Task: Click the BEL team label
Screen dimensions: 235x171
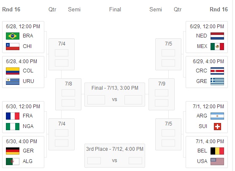Action: click(x=202, y=151)
